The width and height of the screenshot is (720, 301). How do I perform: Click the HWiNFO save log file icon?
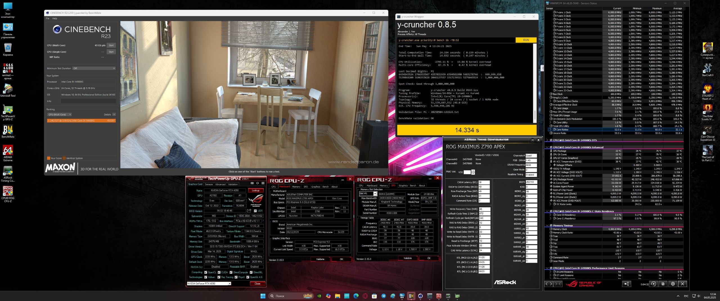[x=663, y=284]
